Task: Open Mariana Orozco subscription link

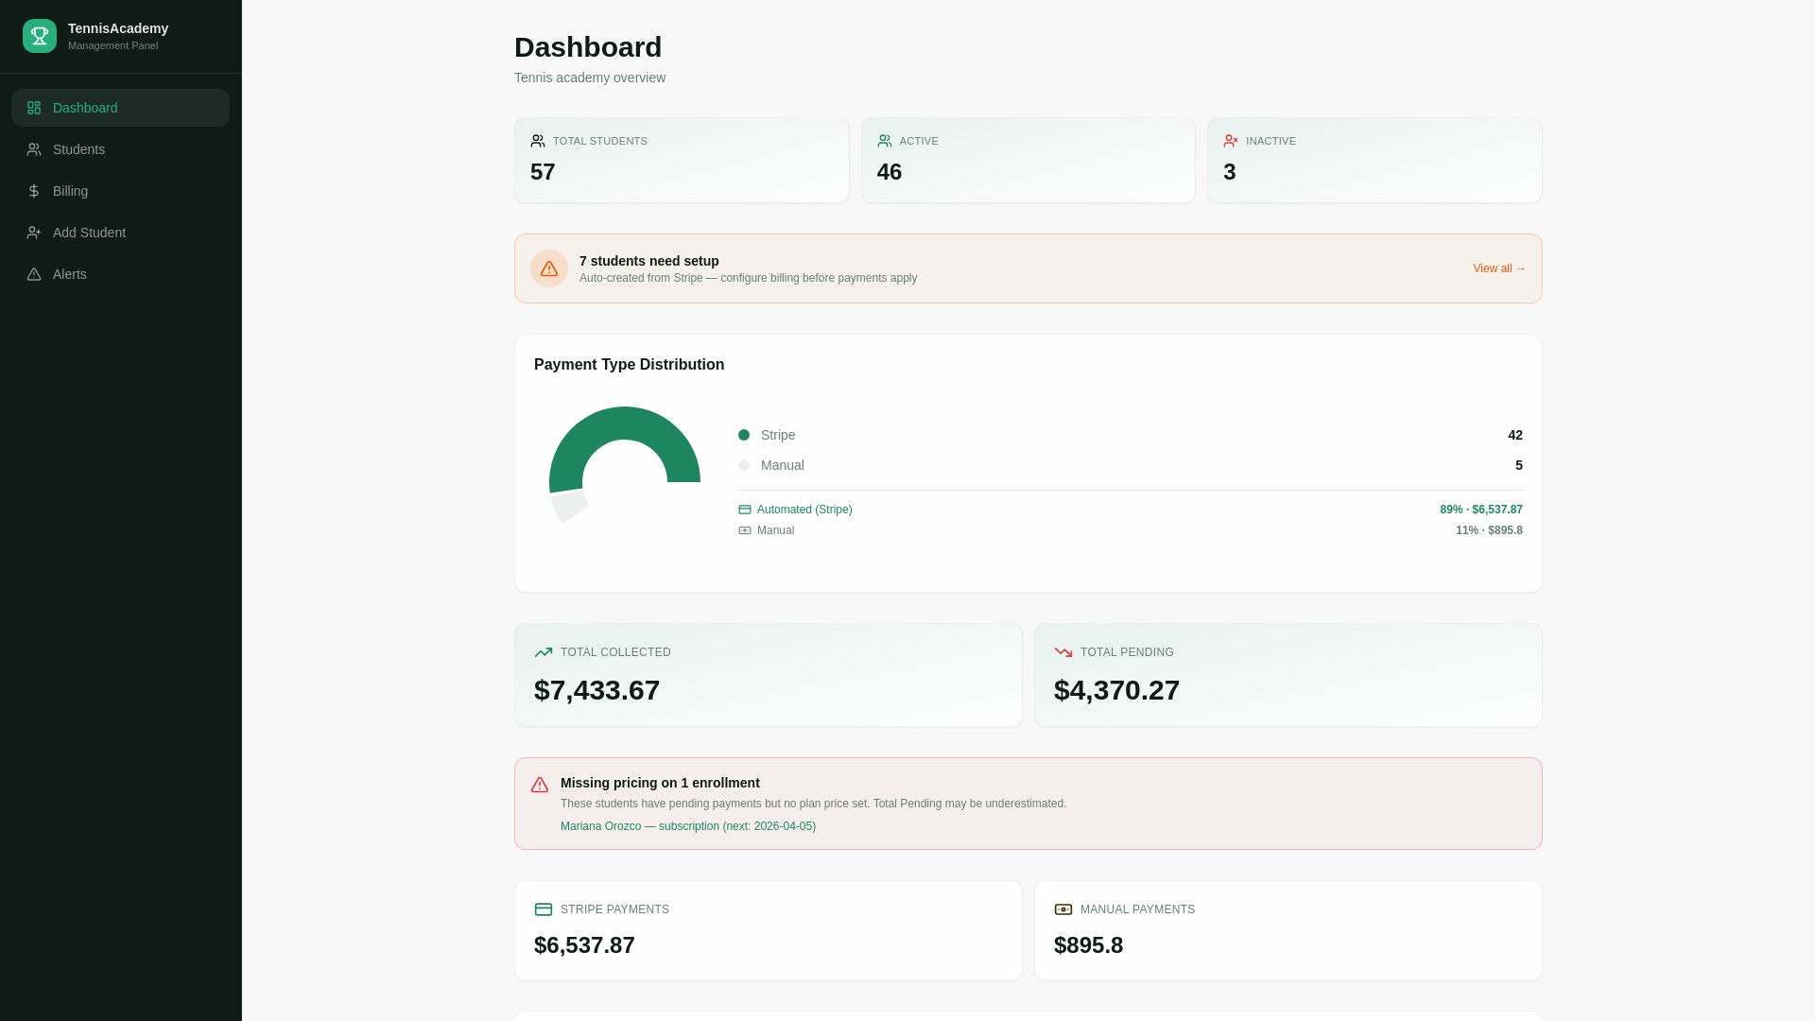Action: click(x=688, y=826)
